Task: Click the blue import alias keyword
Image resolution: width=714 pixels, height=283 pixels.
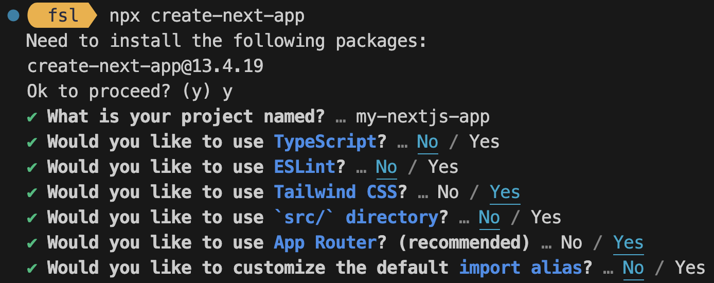Action: [x=521, y=268]
